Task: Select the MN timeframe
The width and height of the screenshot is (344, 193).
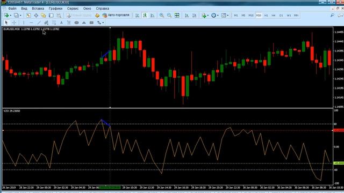Action: tap(296, 16)
